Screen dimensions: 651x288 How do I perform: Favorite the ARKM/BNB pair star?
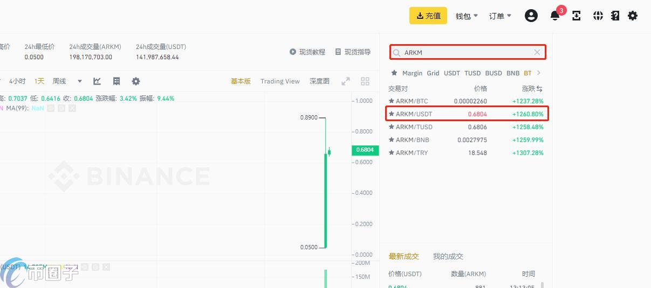(x=392, y=140)
